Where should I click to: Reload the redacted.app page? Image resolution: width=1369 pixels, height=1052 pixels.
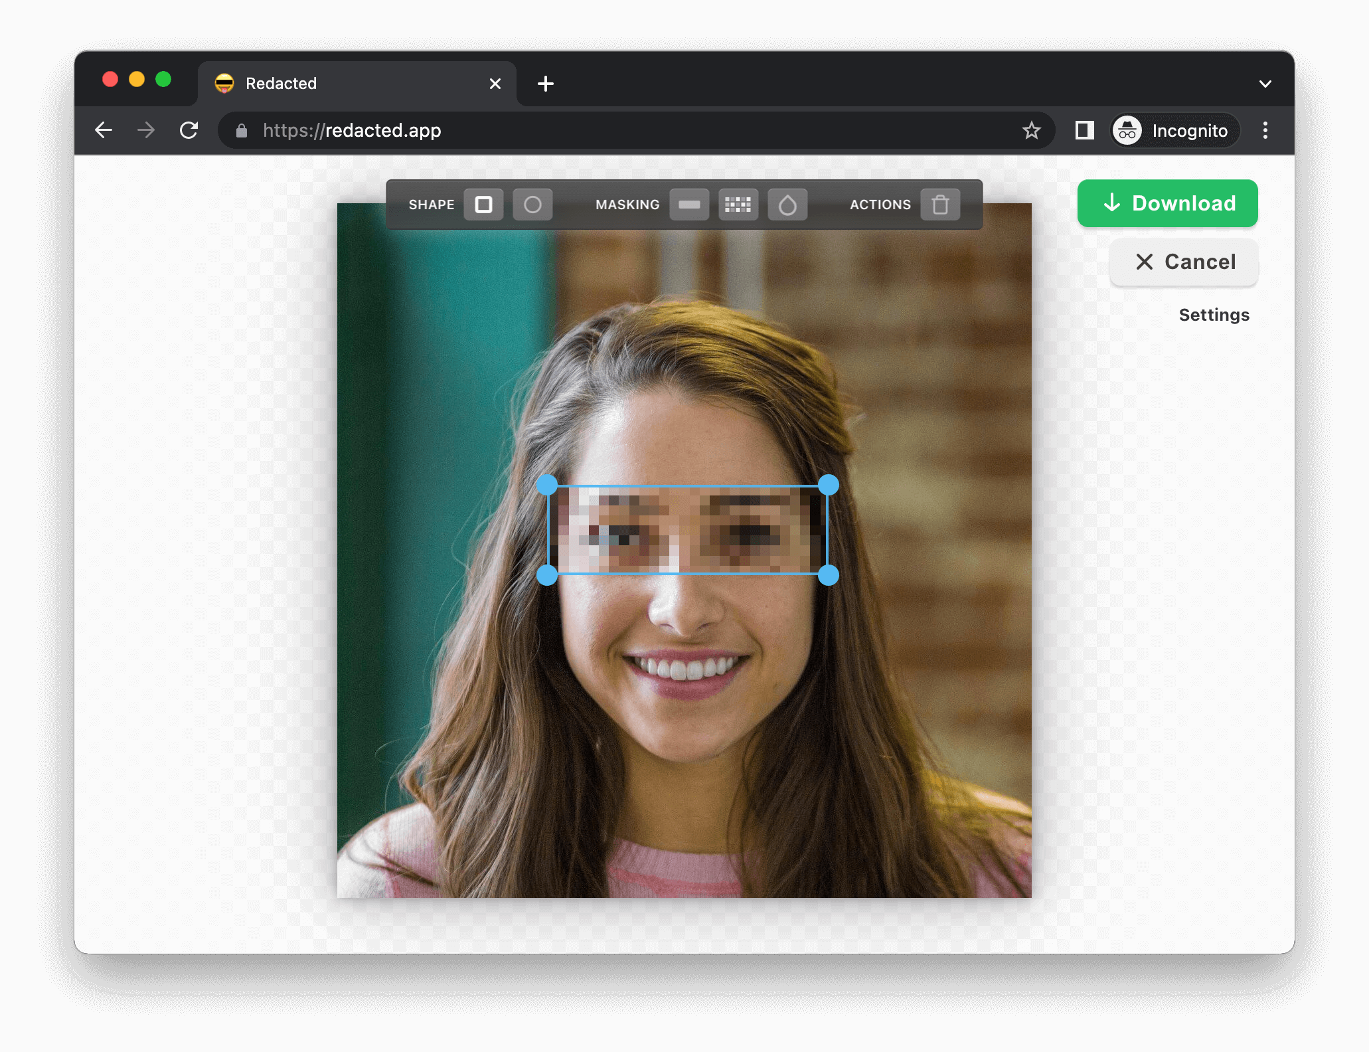click(x=189, y=130)
